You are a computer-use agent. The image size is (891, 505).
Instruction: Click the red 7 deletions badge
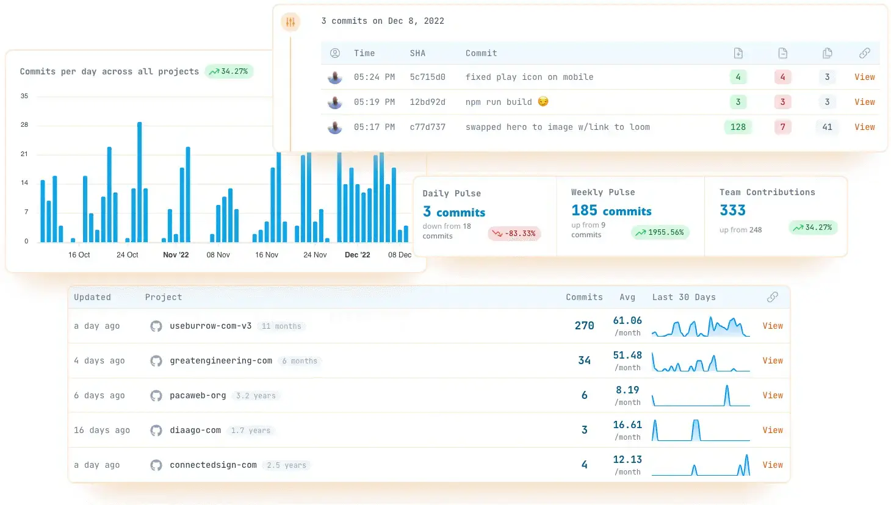[x=782, y=127]
